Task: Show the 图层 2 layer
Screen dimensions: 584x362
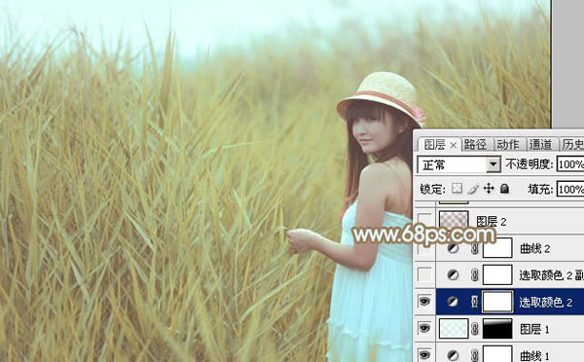Action: click(424, 221)
